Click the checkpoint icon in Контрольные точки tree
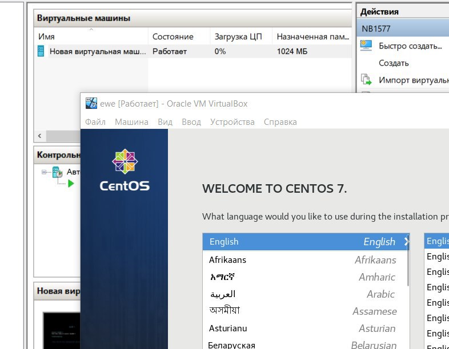The height and width of the screenshot is (349, 449). [58, 172]
